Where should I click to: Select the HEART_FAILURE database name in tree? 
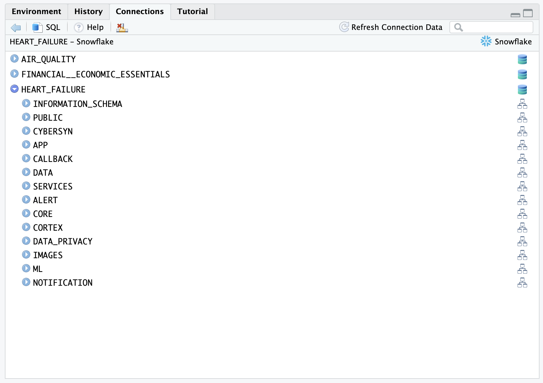53,90
